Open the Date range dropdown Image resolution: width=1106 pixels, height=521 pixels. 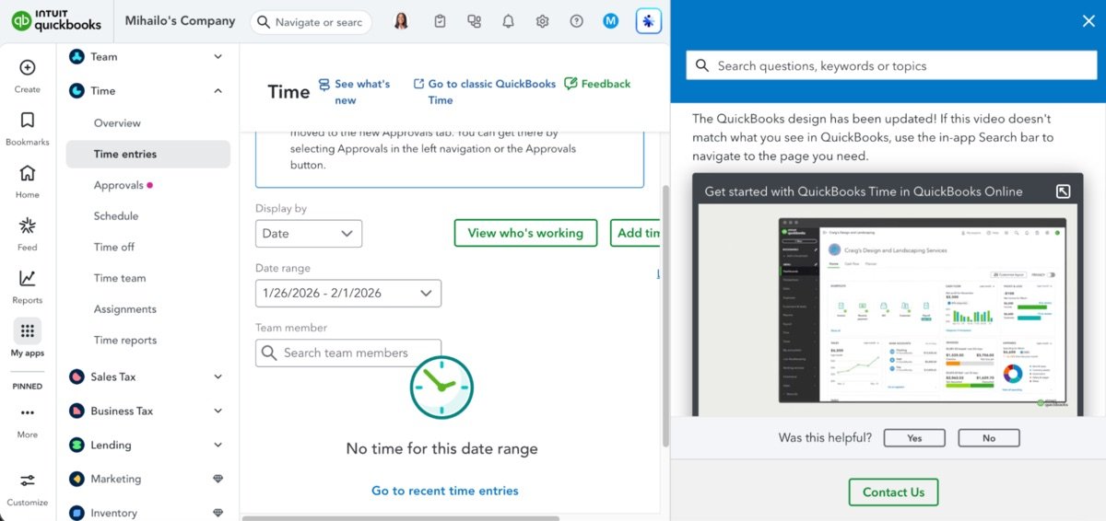point(348,294)
